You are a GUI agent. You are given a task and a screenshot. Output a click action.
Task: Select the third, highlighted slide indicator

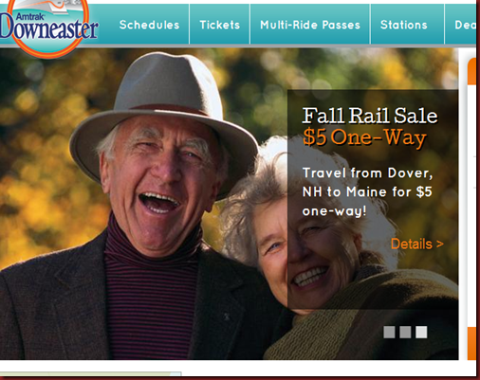point(421,333)
